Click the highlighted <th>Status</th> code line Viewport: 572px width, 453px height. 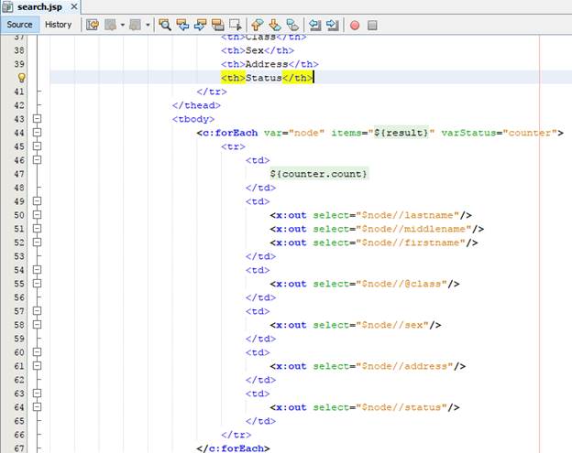267,78
